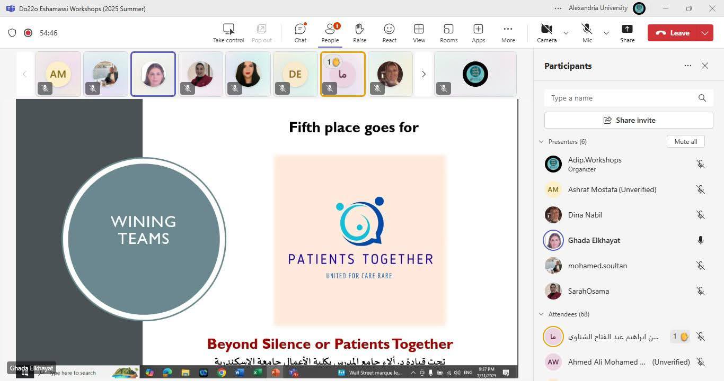
Task: Click Take control of the presentation
Action: 228,33
